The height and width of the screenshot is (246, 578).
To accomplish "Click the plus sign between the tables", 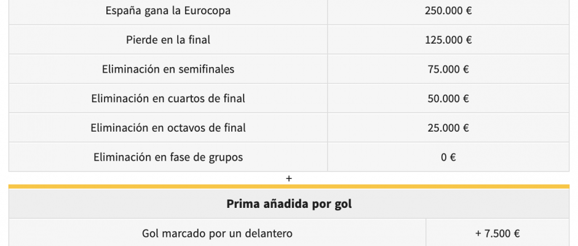I will click(x=288, y=178).
